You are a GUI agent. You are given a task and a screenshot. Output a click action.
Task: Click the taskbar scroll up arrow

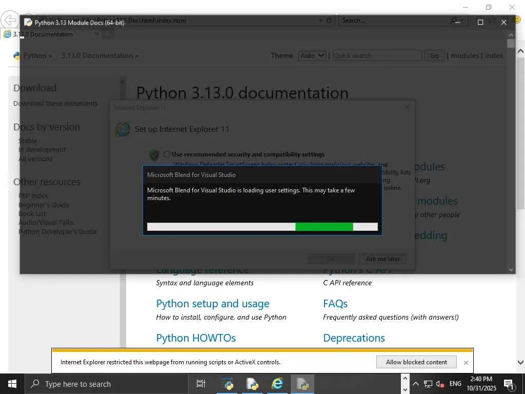(405, 378)
